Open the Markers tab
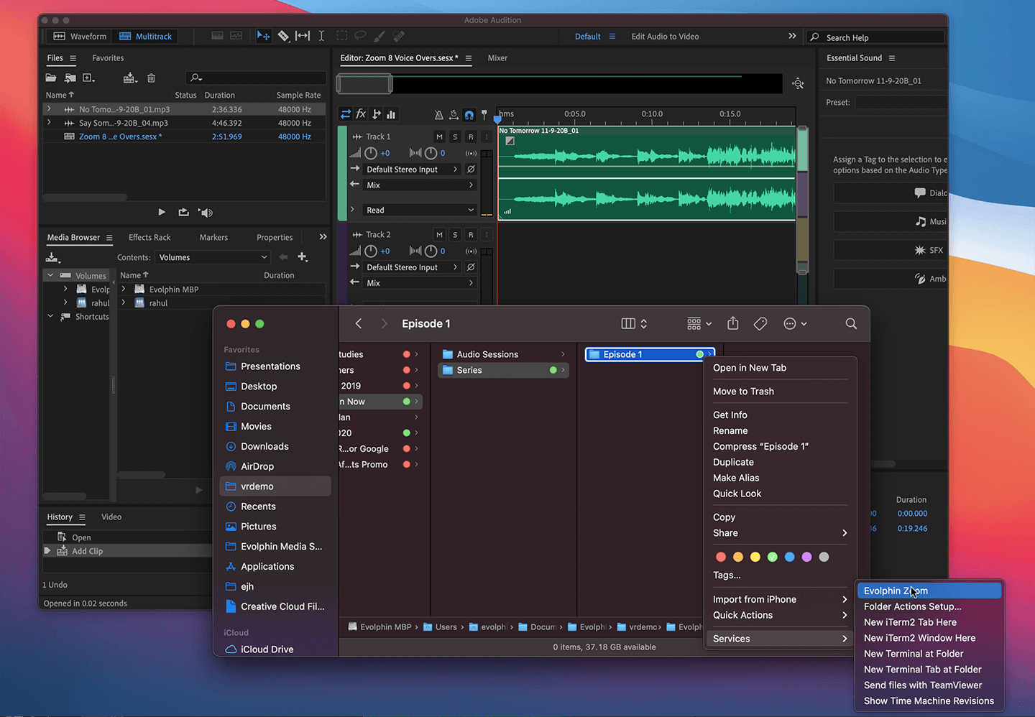 click(213, 238)
